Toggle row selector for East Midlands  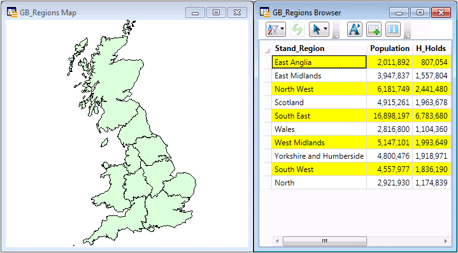(x=268, y=76)
